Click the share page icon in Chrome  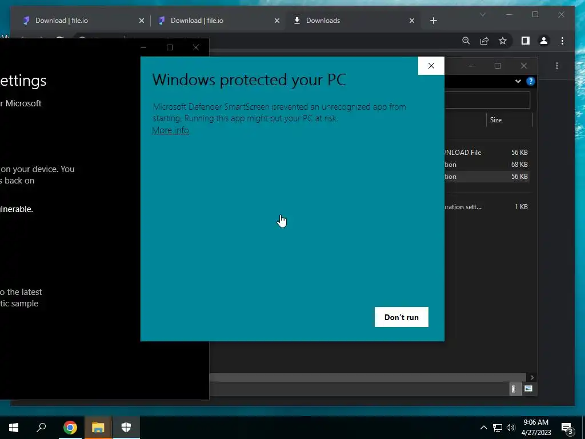[x=484, y=41]
